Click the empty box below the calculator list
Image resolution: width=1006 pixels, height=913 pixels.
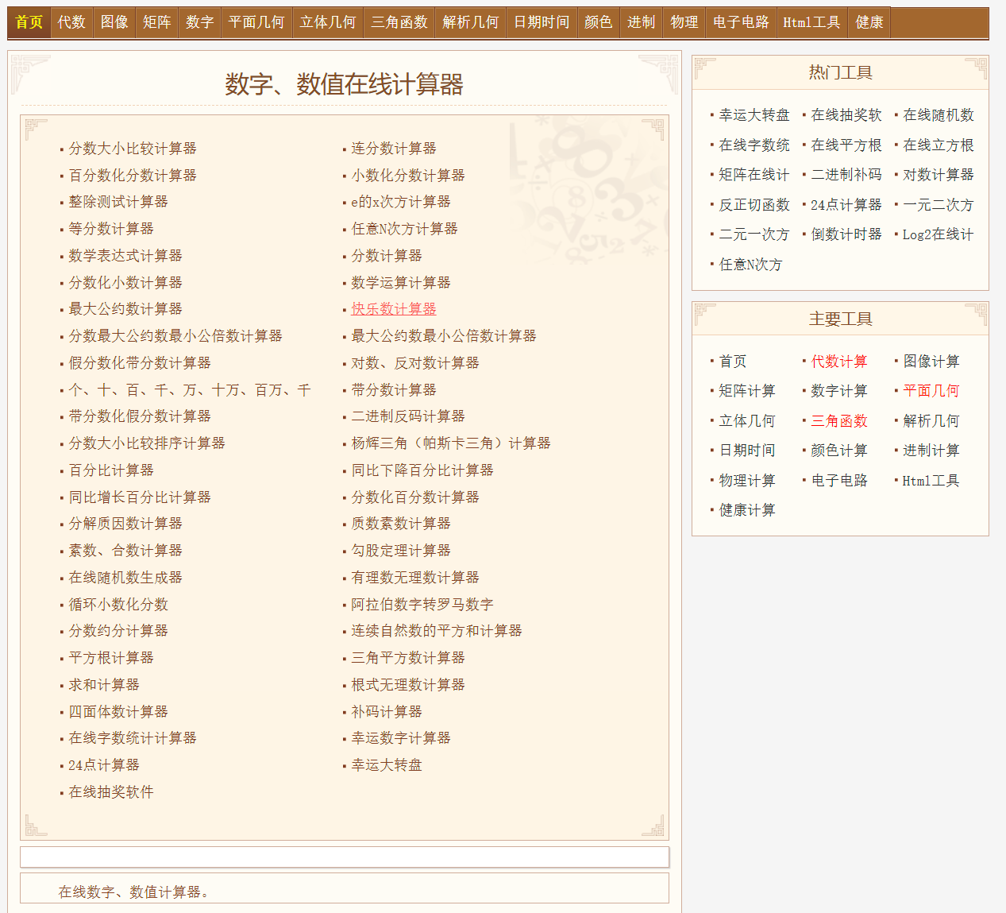344,857
